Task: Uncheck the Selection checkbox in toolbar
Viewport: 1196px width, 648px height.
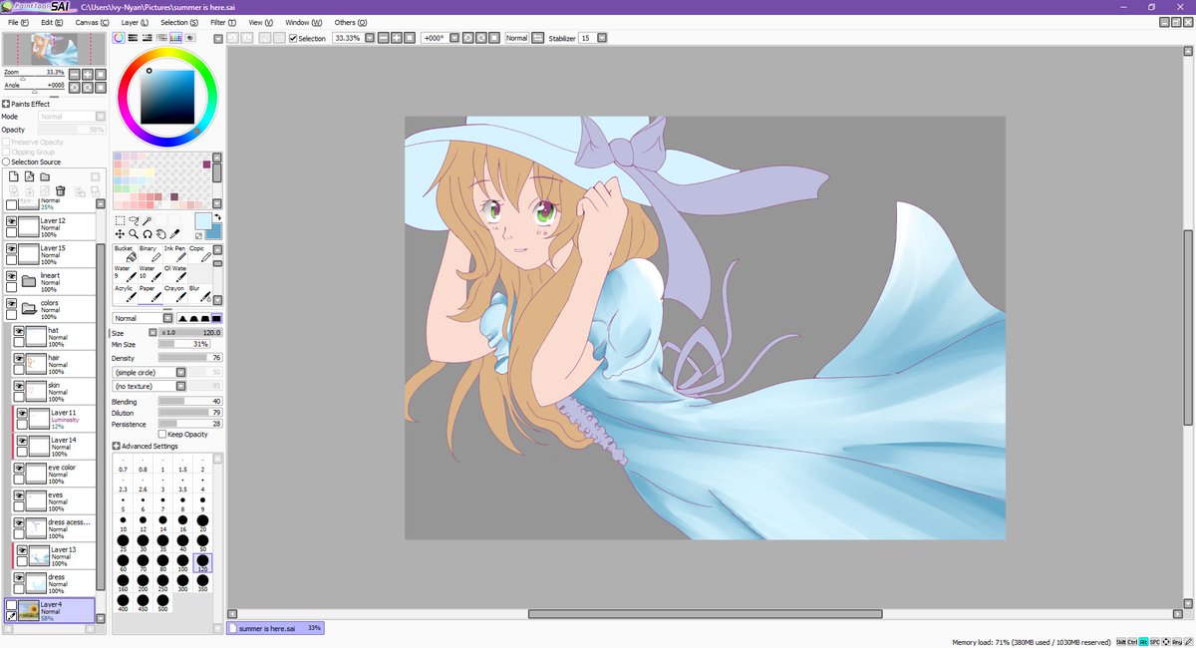Action: [293, 38]
